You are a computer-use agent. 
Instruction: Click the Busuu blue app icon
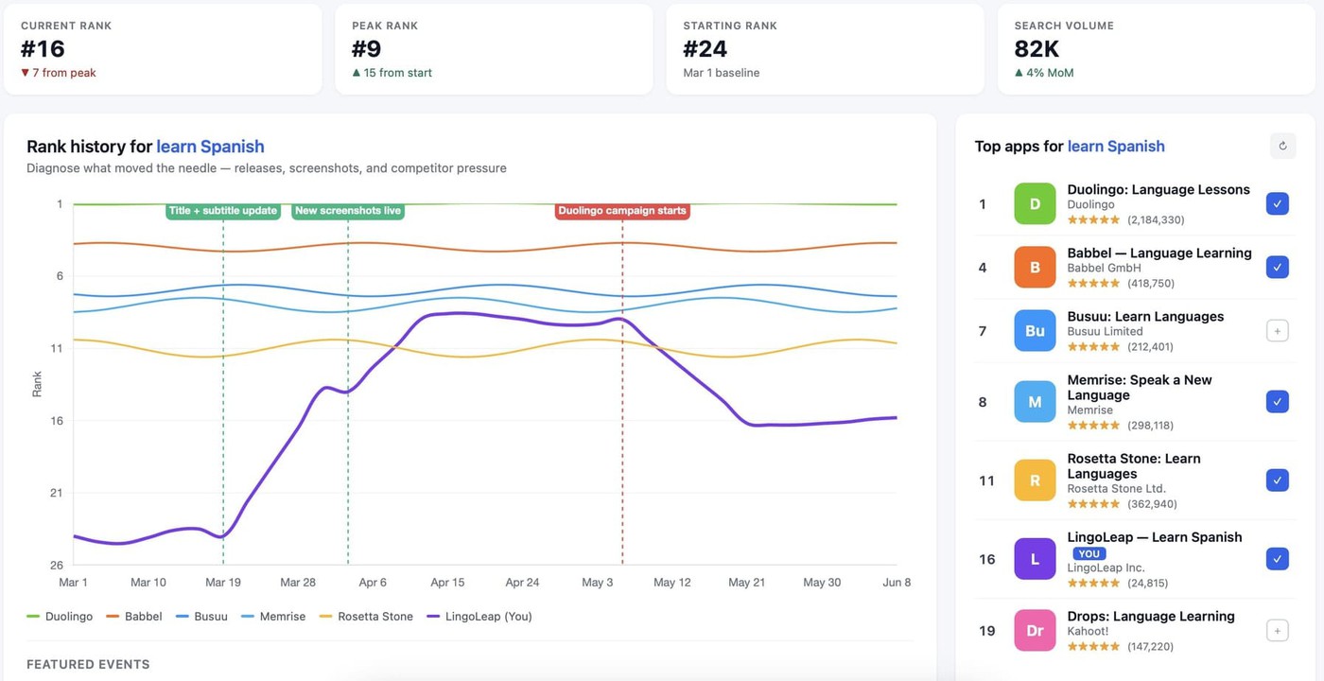1035,331
